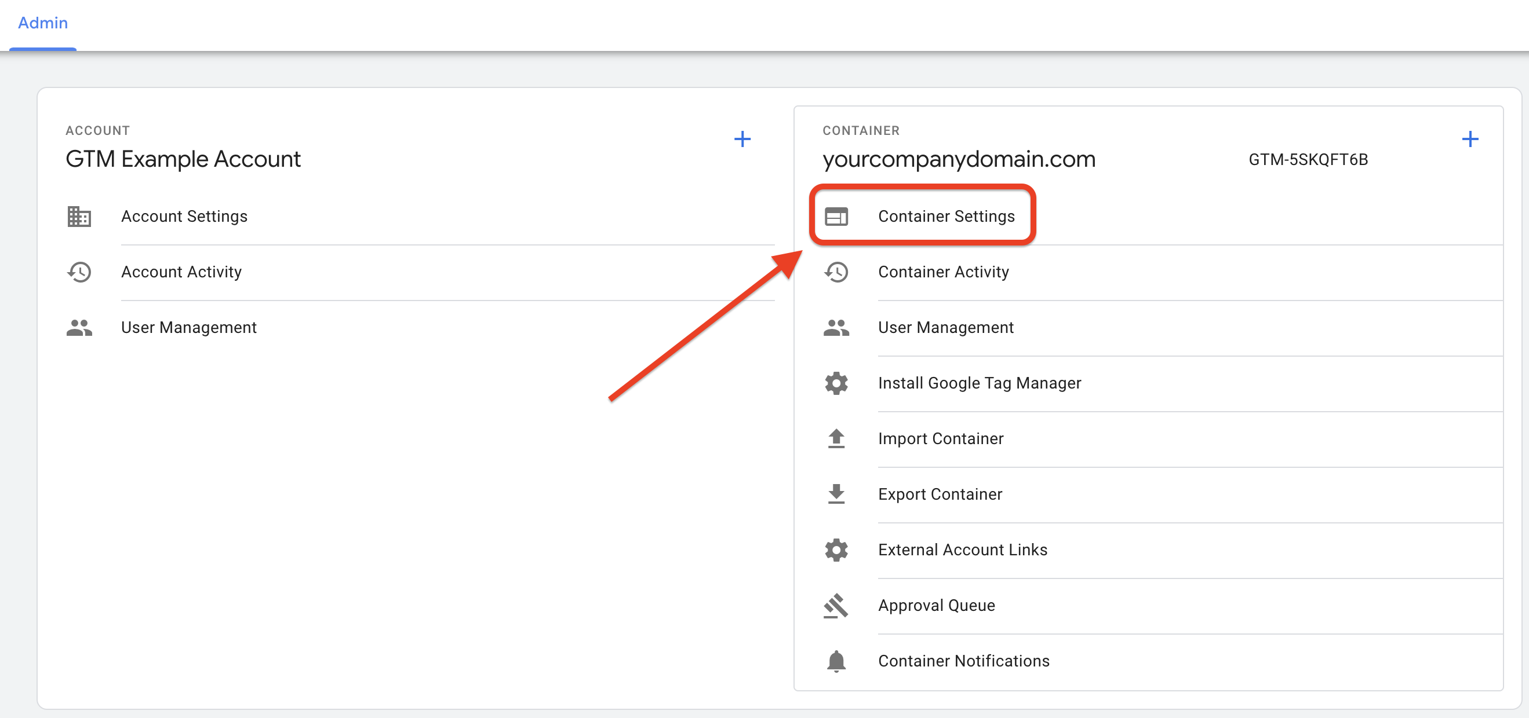Click the External Account Links gear icon

click(836, 550)
